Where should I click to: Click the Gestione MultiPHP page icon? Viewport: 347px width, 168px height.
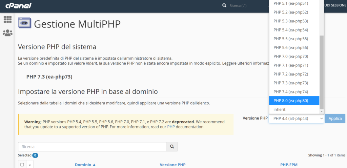click(24, 23)
